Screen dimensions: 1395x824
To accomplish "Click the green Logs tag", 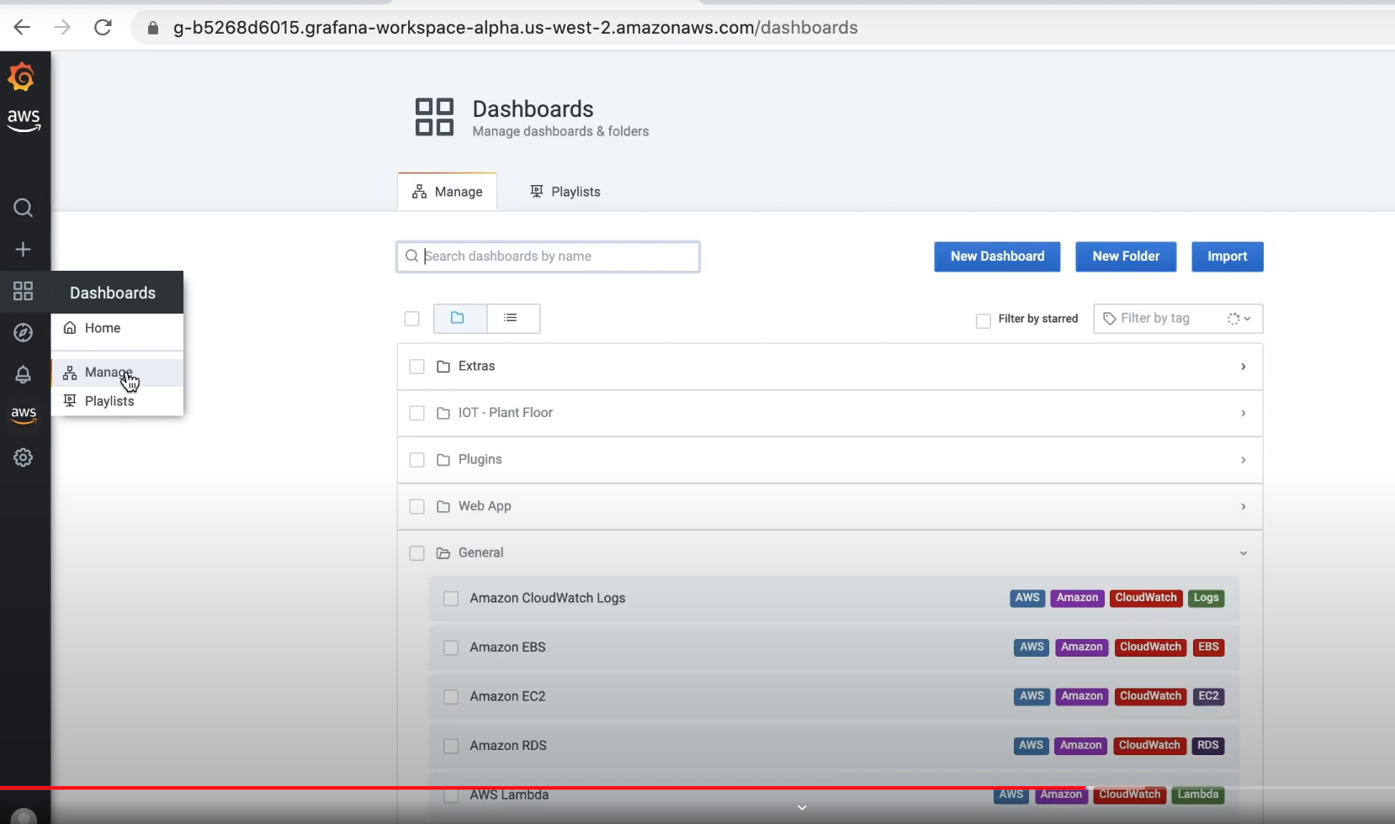I will tap(1206, 598).
